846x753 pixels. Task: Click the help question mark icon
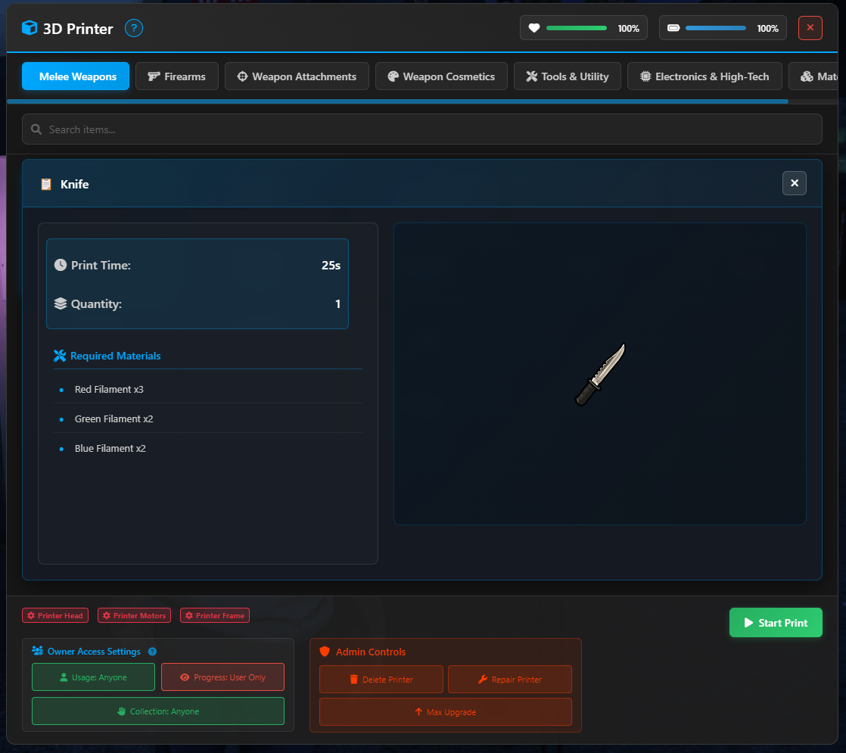click(x=134, y=28)
